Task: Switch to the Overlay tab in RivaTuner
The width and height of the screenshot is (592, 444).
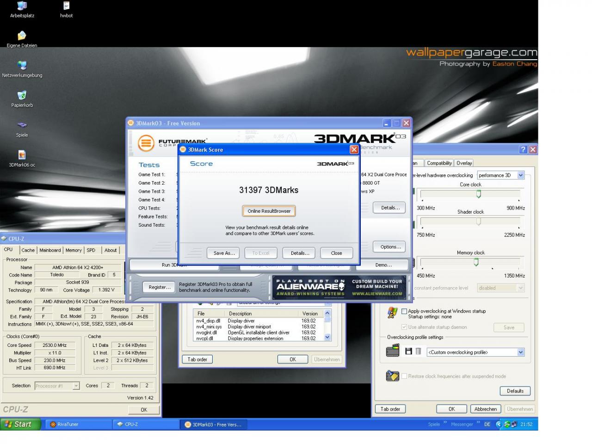Action: (x=464, y=163)
